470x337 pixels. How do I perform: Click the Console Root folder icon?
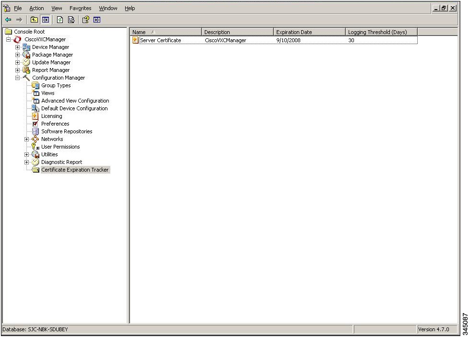pyautogui.click(x=9, y=32)
